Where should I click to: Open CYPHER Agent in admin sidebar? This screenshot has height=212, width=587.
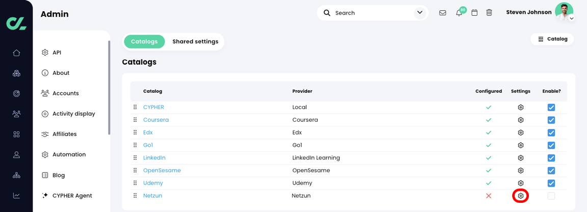(67, 195)
